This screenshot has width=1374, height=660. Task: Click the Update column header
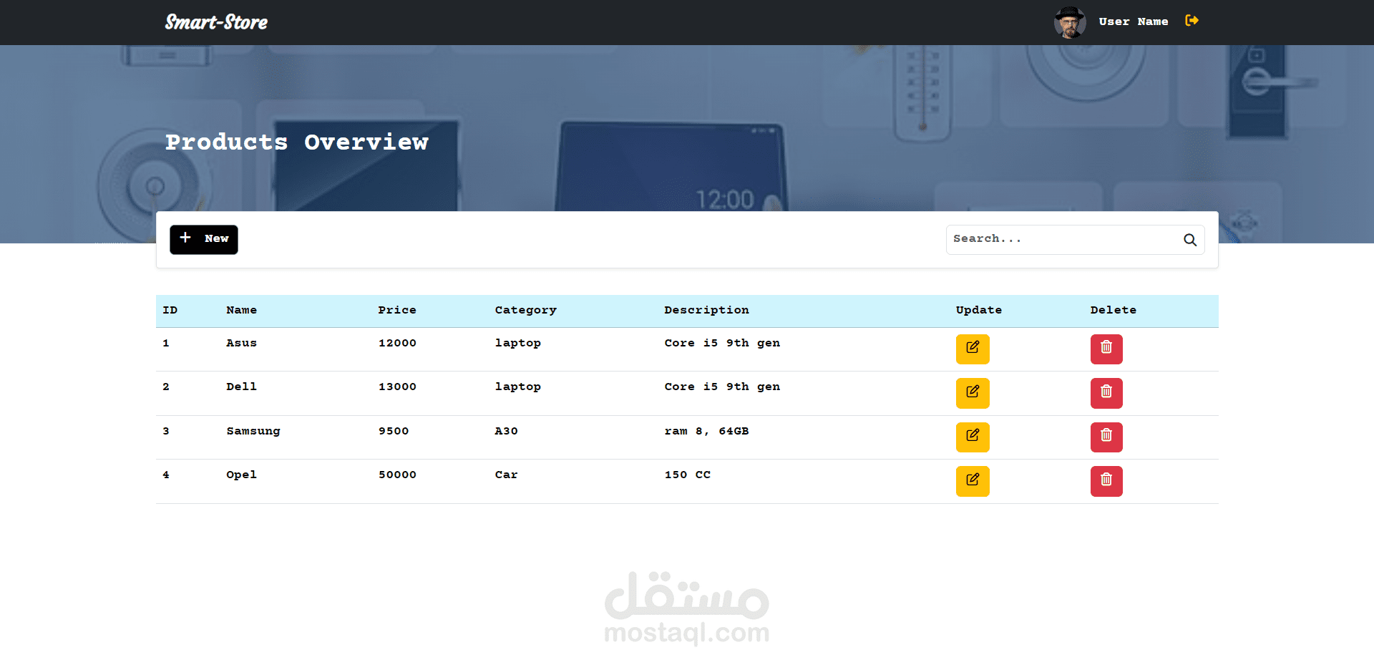point(979,310)
